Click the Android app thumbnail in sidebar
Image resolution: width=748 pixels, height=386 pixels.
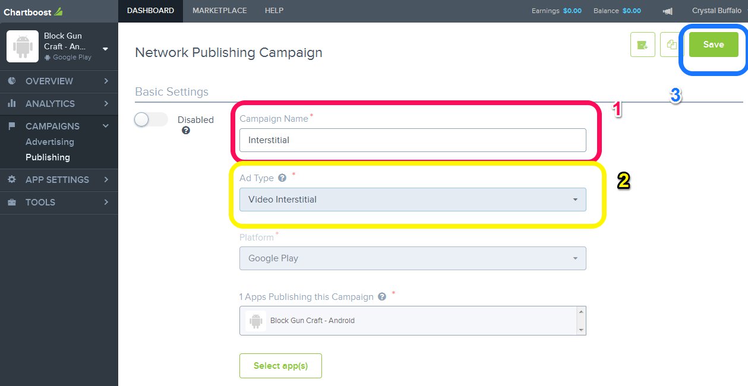[x=23, y=46]
